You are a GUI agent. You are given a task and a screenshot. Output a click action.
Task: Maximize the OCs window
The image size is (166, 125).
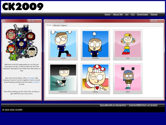[x=33, y=20]
